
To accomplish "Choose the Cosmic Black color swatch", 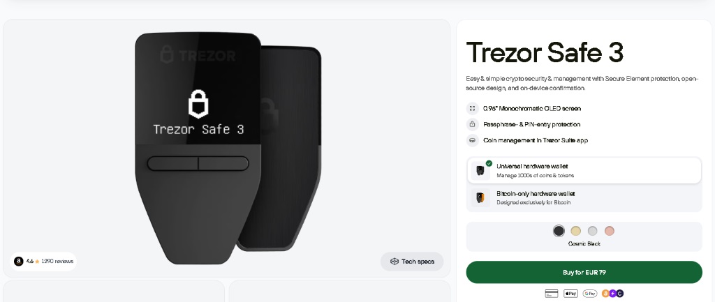I will (559, 231).
